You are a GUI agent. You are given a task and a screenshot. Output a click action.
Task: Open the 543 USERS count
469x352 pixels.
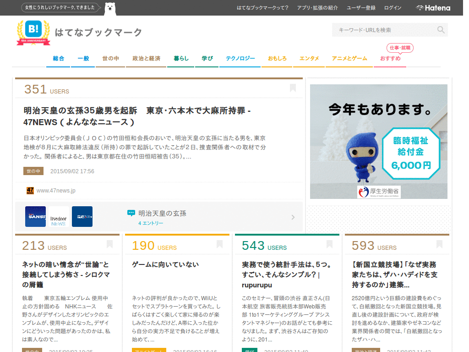click(x=264, y=246)
